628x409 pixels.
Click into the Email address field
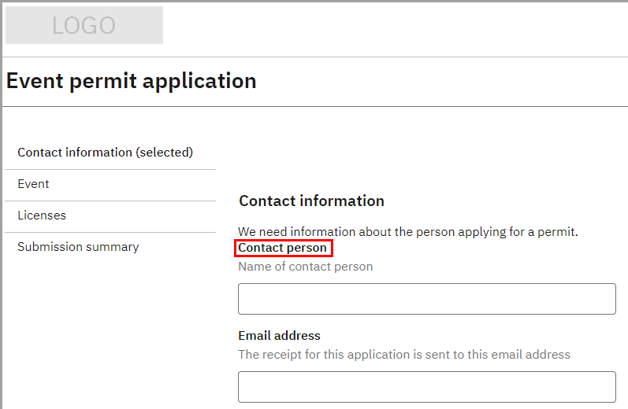pyautogui.click(x=426, y=387)
